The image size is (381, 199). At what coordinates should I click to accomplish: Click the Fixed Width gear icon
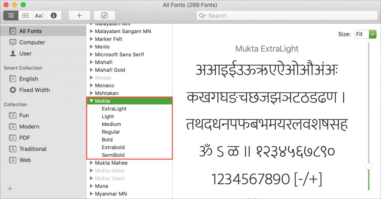pyautogui.click(x=13, y=90)
